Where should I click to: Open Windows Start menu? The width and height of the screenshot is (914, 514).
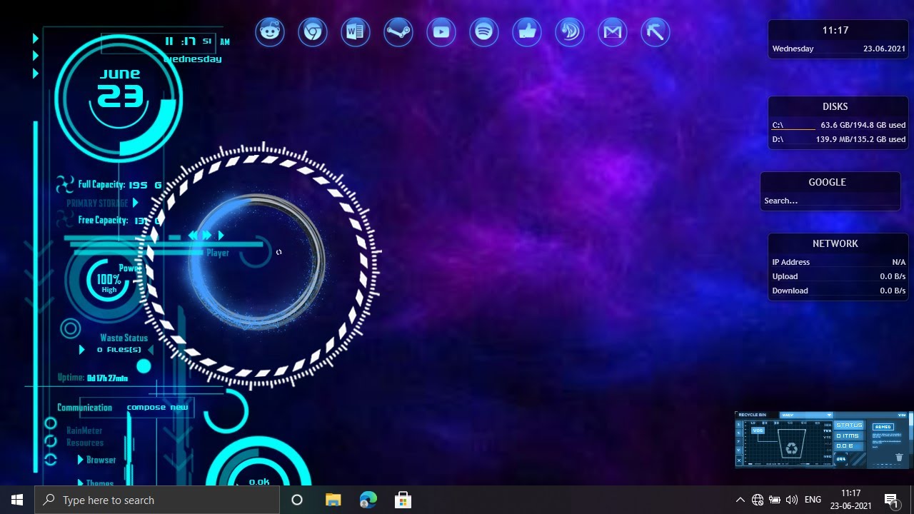coord(17,500)
